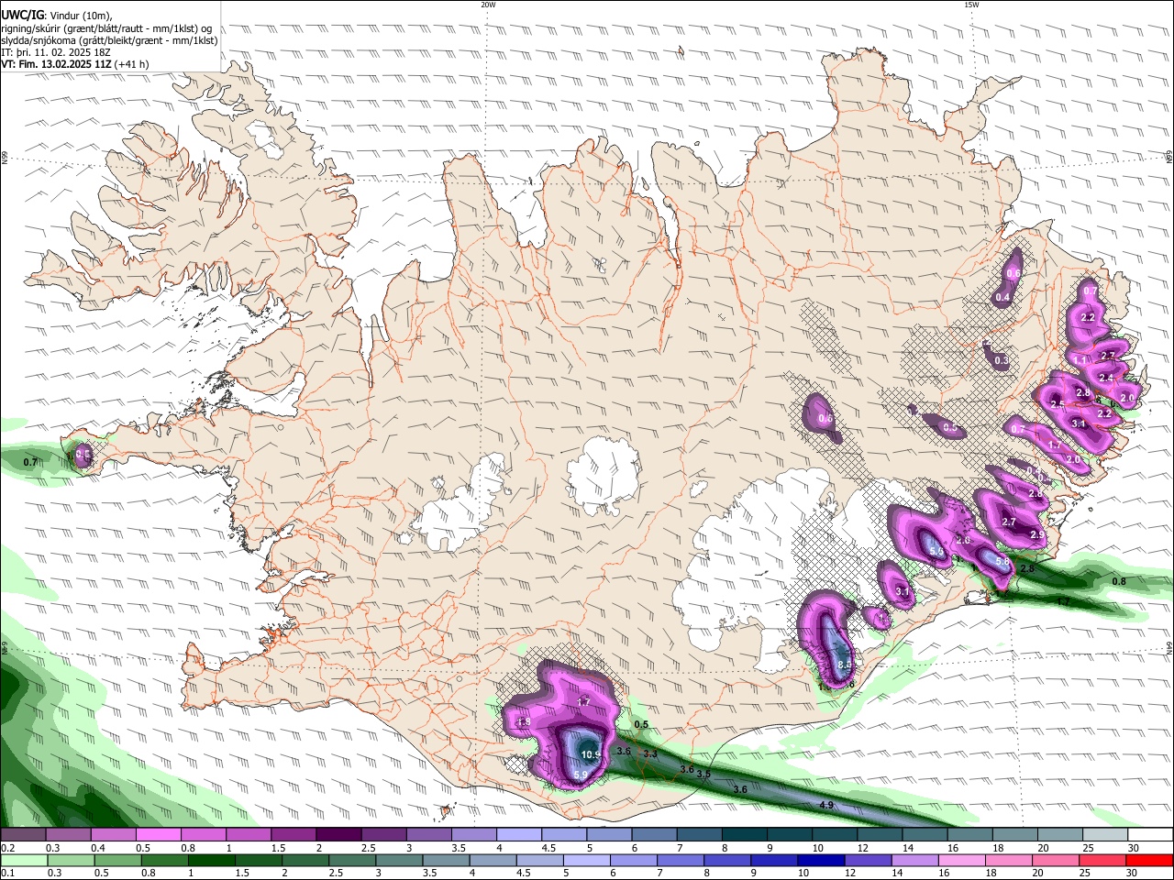Image resolution: width=1174 pixels, height=880 pixels.
Task: Click the 5.6 snow value label
Action: 937,551
